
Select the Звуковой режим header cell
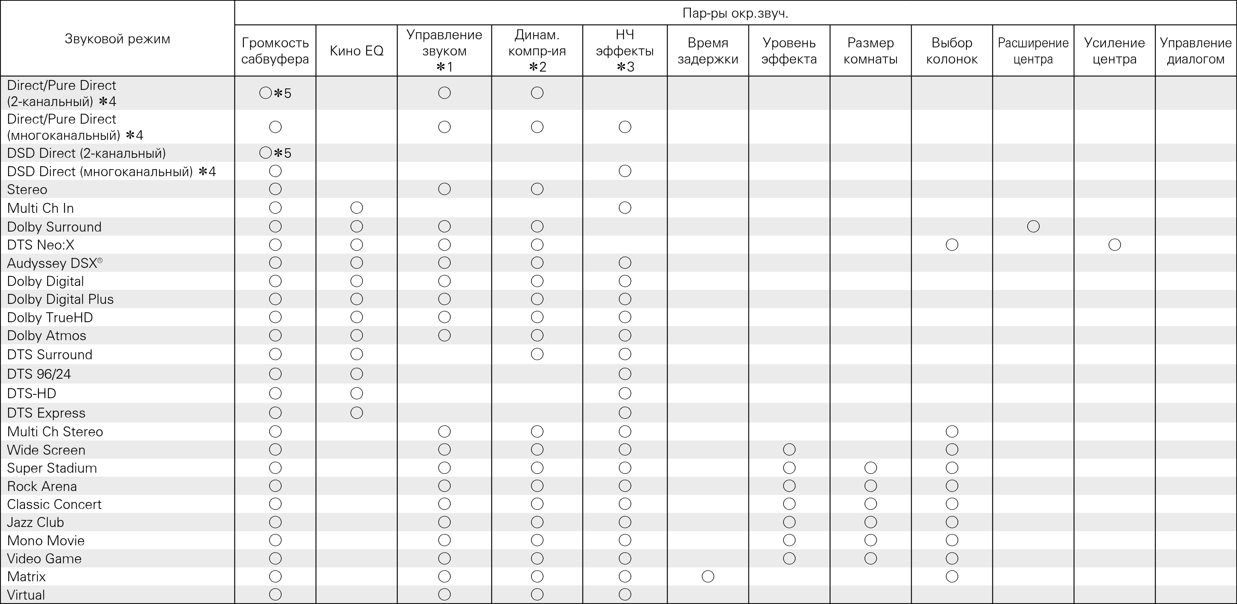tap(117, 39)
